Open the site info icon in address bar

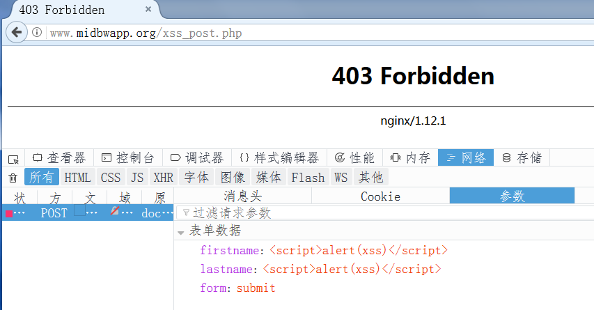37,33
